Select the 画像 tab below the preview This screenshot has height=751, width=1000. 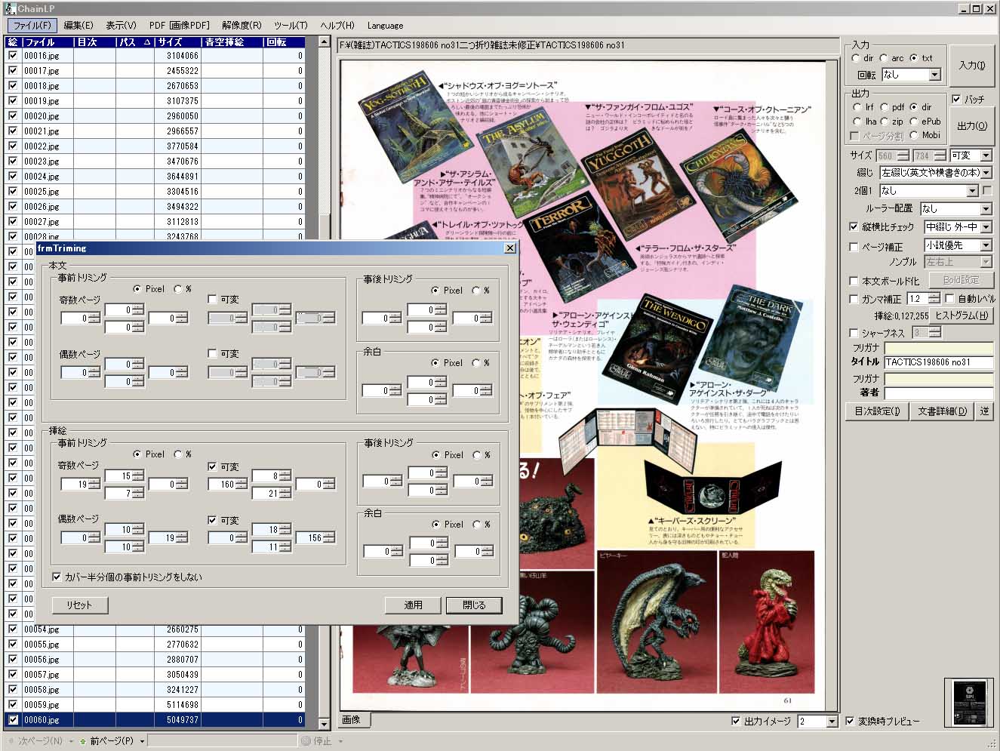click(x=352, y=720)
